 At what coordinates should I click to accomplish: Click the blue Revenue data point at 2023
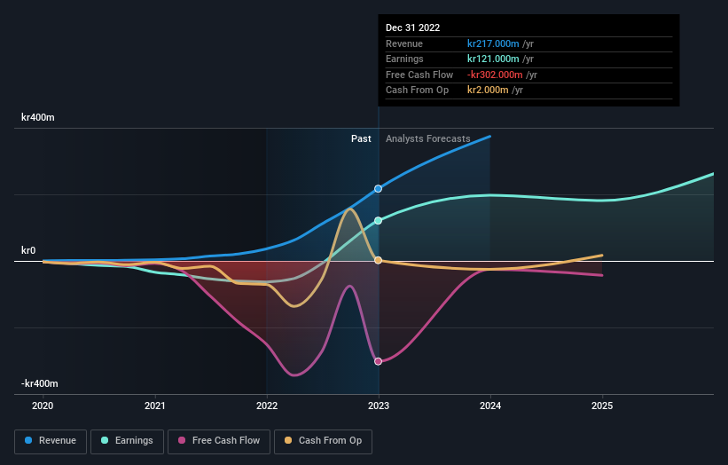[378, 189]
